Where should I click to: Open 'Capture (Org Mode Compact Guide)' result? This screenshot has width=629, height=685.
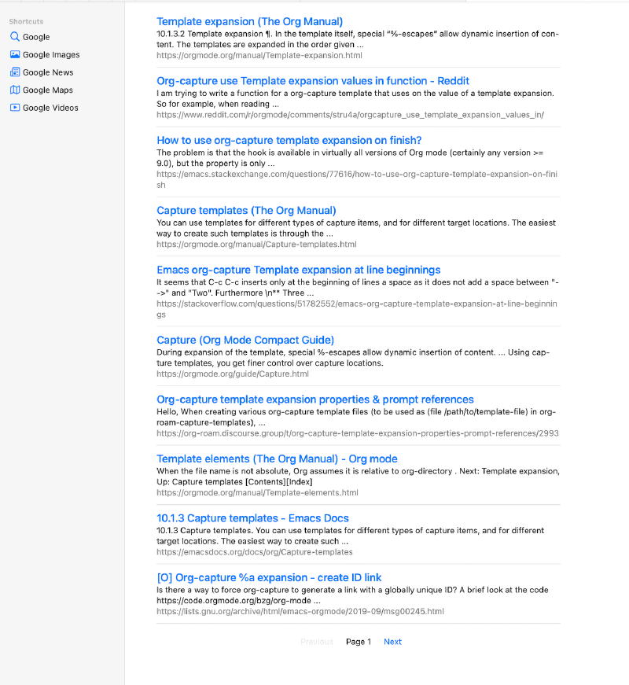tap(245, 340)
